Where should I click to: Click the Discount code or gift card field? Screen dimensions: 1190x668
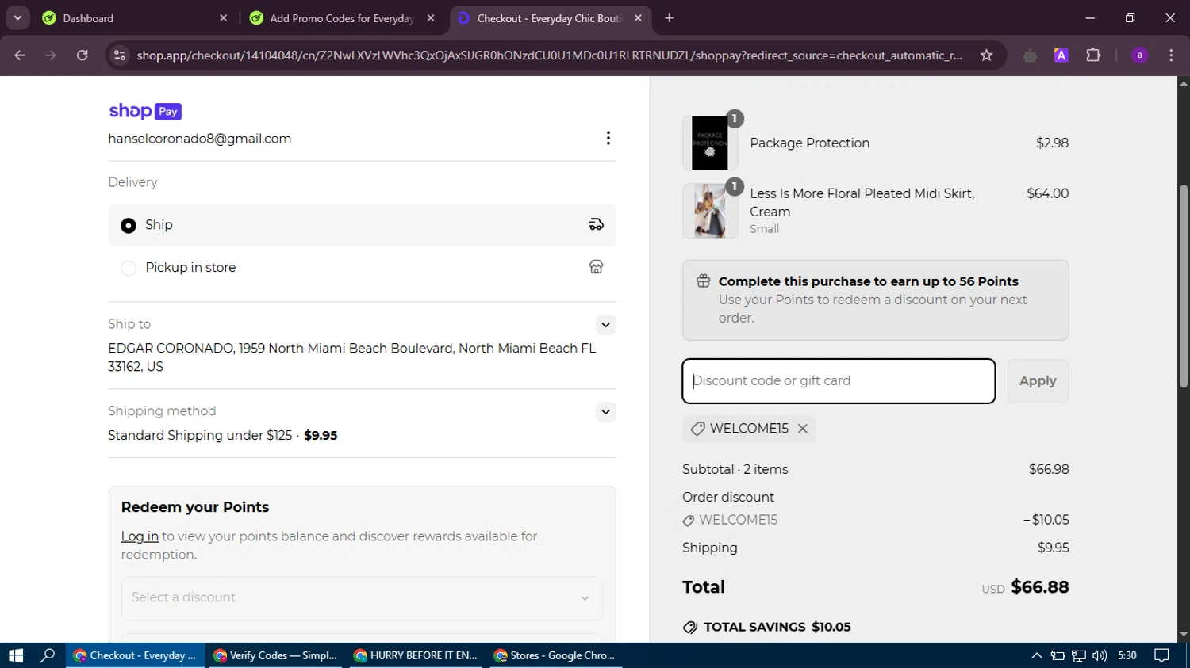point(839,381)
